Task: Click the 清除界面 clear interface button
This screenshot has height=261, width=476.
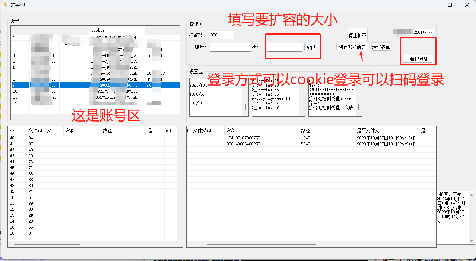Action: click(381, 47)
